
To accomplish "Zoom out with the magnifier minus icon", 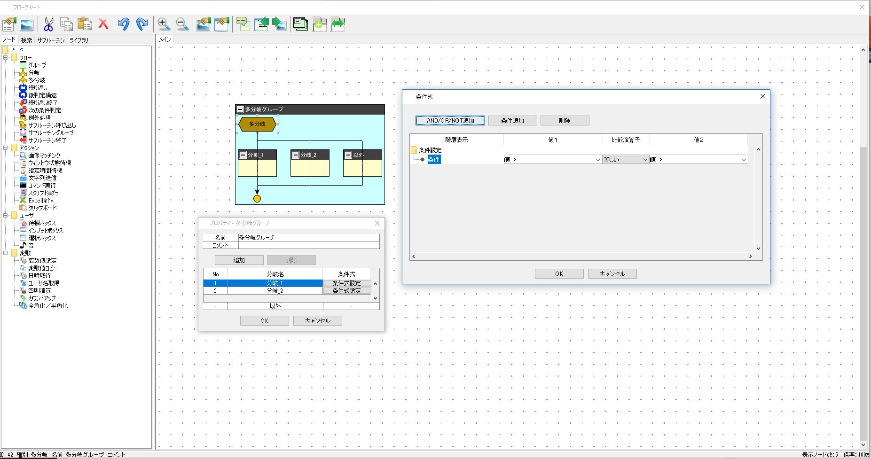I will click(182, 24).
